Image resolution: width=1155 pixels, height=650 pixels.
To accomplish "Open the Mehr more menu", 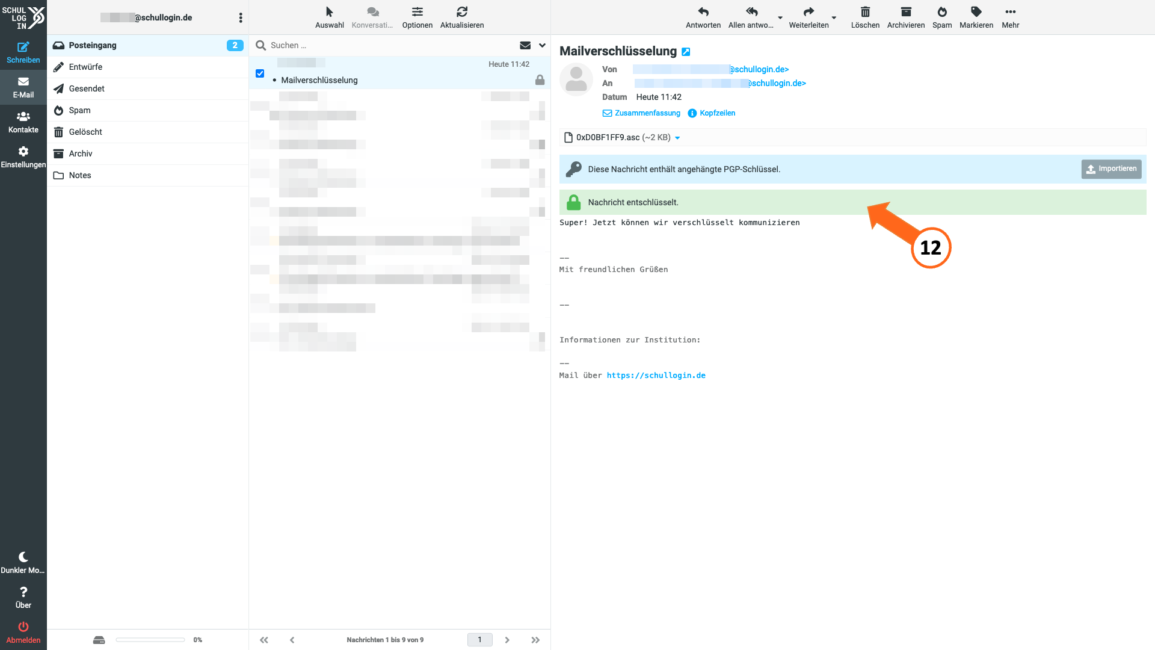I will pyautogui.click(x=1011, y=17).
